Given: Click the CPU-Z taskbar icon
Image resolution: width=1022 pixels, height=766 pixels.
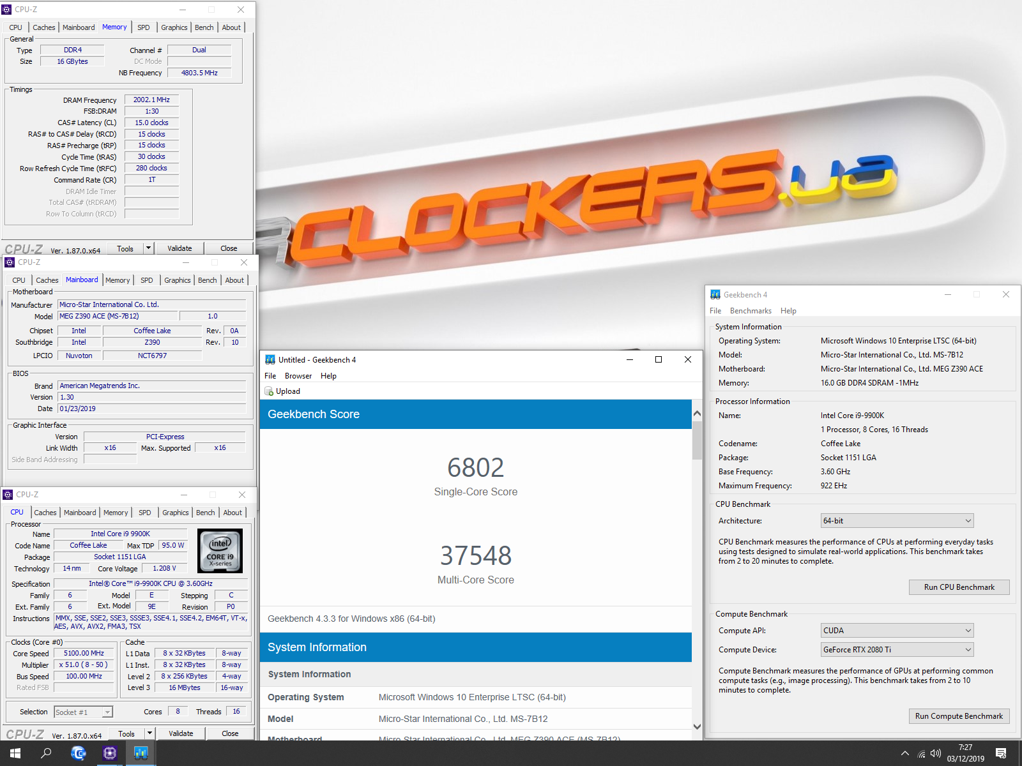Looking at the screenshot, I should coord(109,753).
